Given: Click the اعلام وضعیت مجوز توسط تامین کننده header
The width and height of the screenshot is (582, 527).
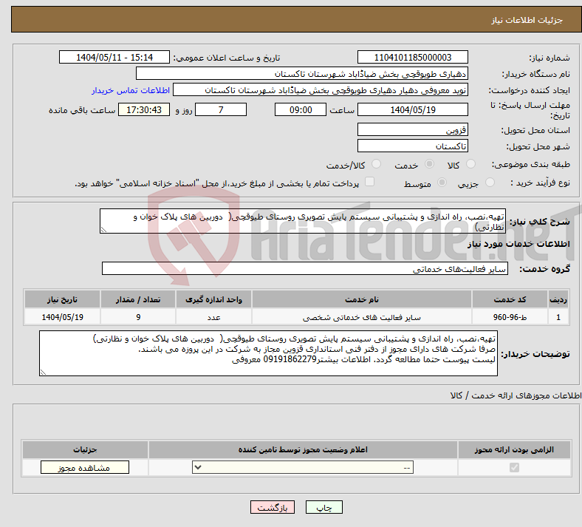Looking at the screenshot, I should pos(303,449).
